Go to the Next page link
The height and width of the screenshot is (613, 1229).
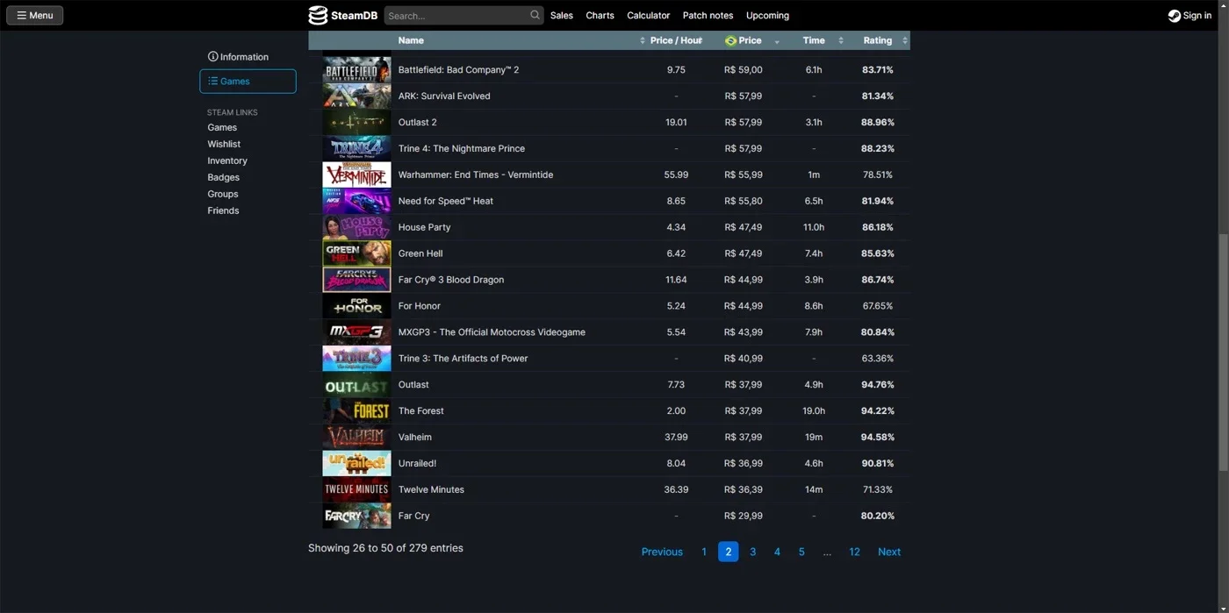[x=889, y=552]
